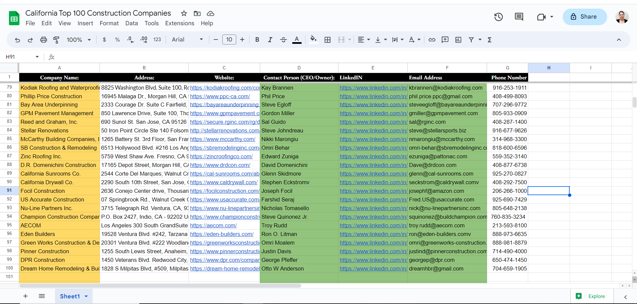Screen dimensions: 637x304
Task: View cloud document status
Action: coord(210,13)
